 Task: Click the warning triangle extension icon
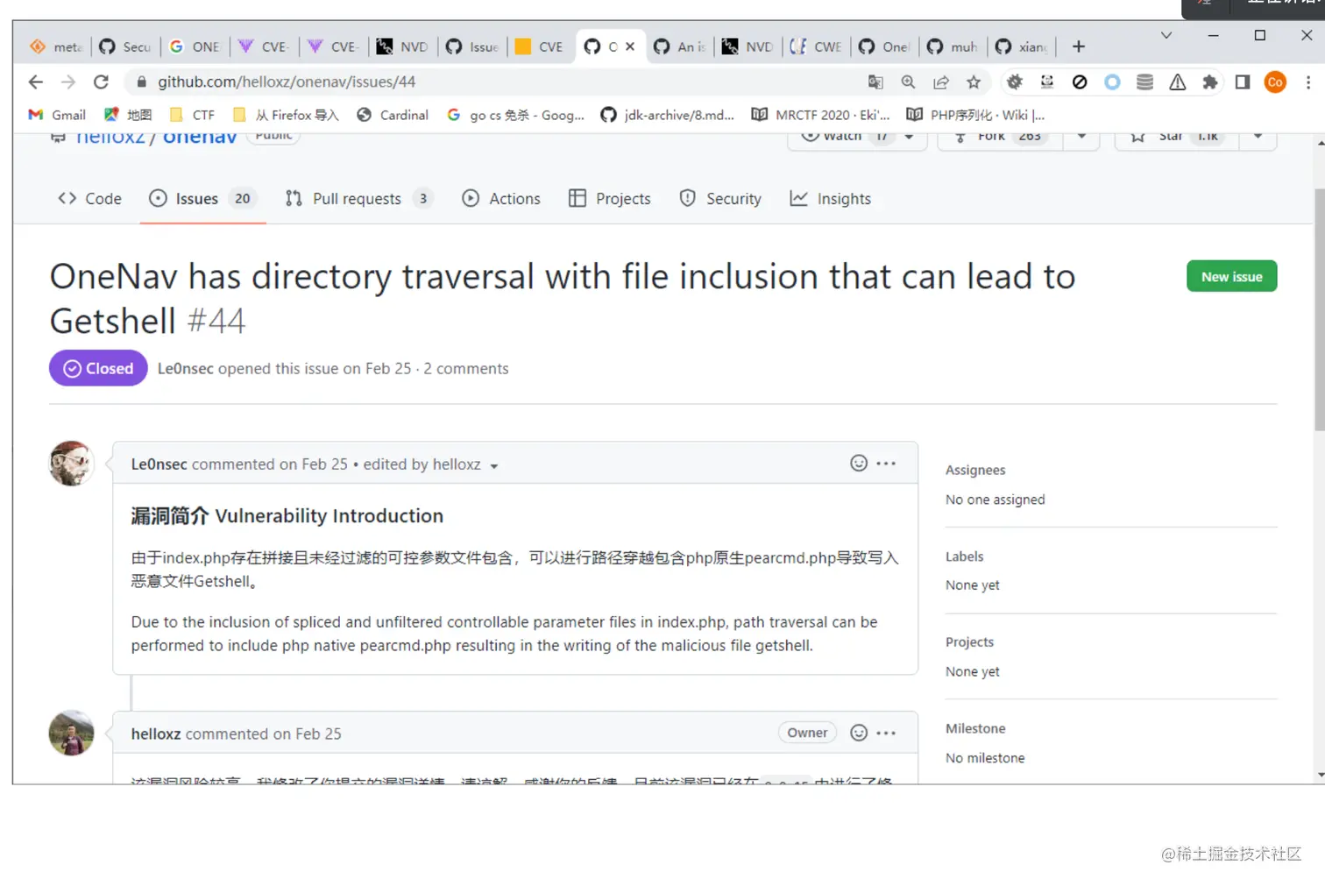pyautogui.click(x=1178, y=82)
